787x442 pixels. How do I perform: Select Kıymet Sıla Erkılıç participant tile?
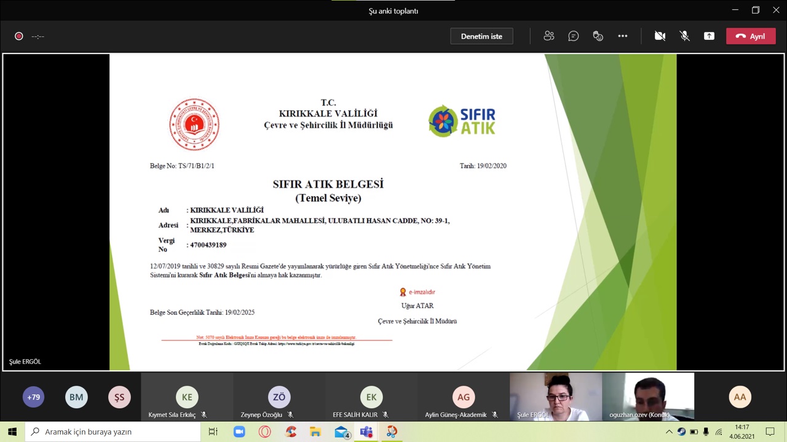click(187, 397)
